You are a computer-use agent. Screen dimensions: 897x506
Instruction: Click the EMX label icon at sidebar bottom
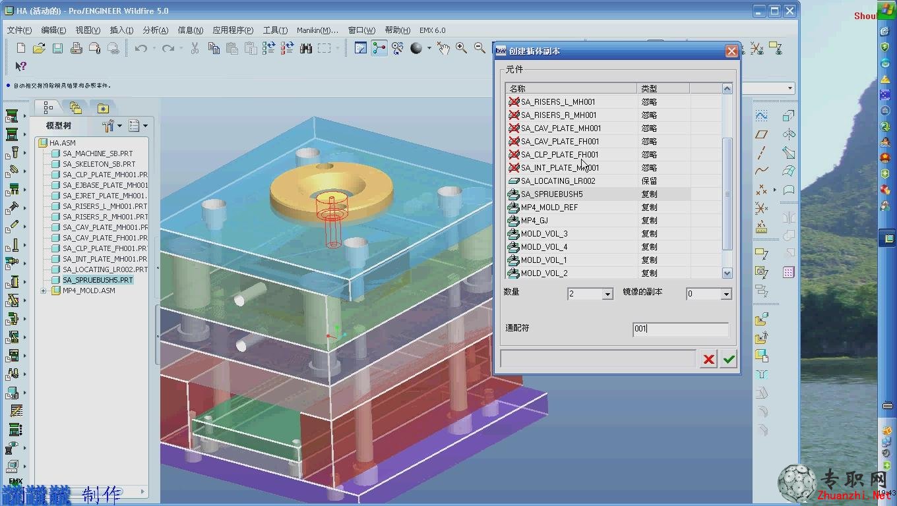[15, 482]
